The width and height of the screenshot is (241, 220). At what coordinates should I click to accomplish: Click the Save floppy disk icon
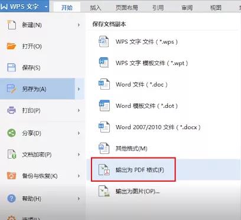[11, 67]
